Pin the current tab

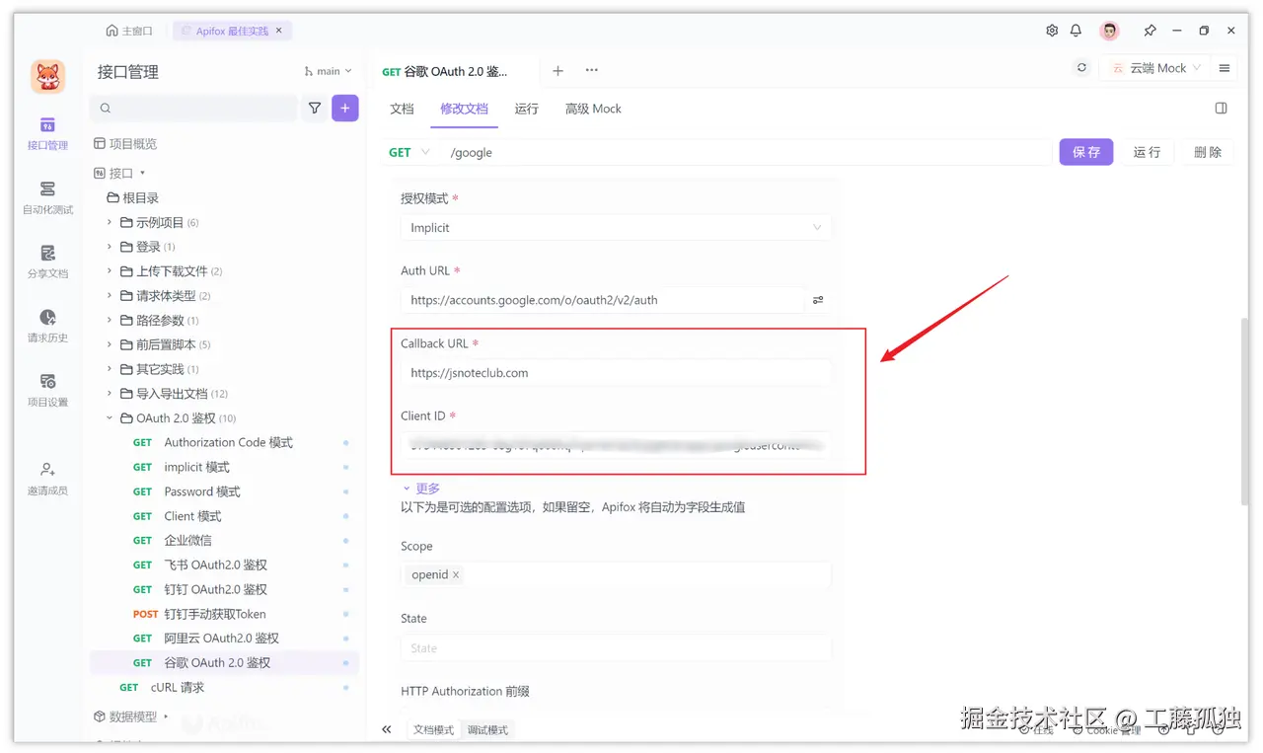[1151, 31]
